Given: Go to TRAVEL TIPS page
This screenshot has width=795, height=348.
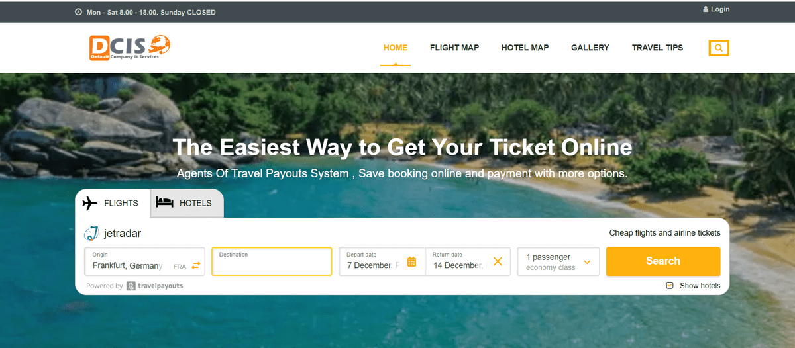Looking at the screenshot, I should click(657, 48).
